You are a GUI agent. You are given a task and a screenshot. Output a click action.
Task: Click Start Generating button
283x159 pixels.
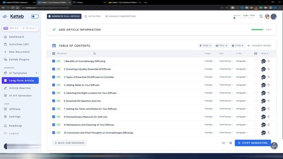coord(252,143)
